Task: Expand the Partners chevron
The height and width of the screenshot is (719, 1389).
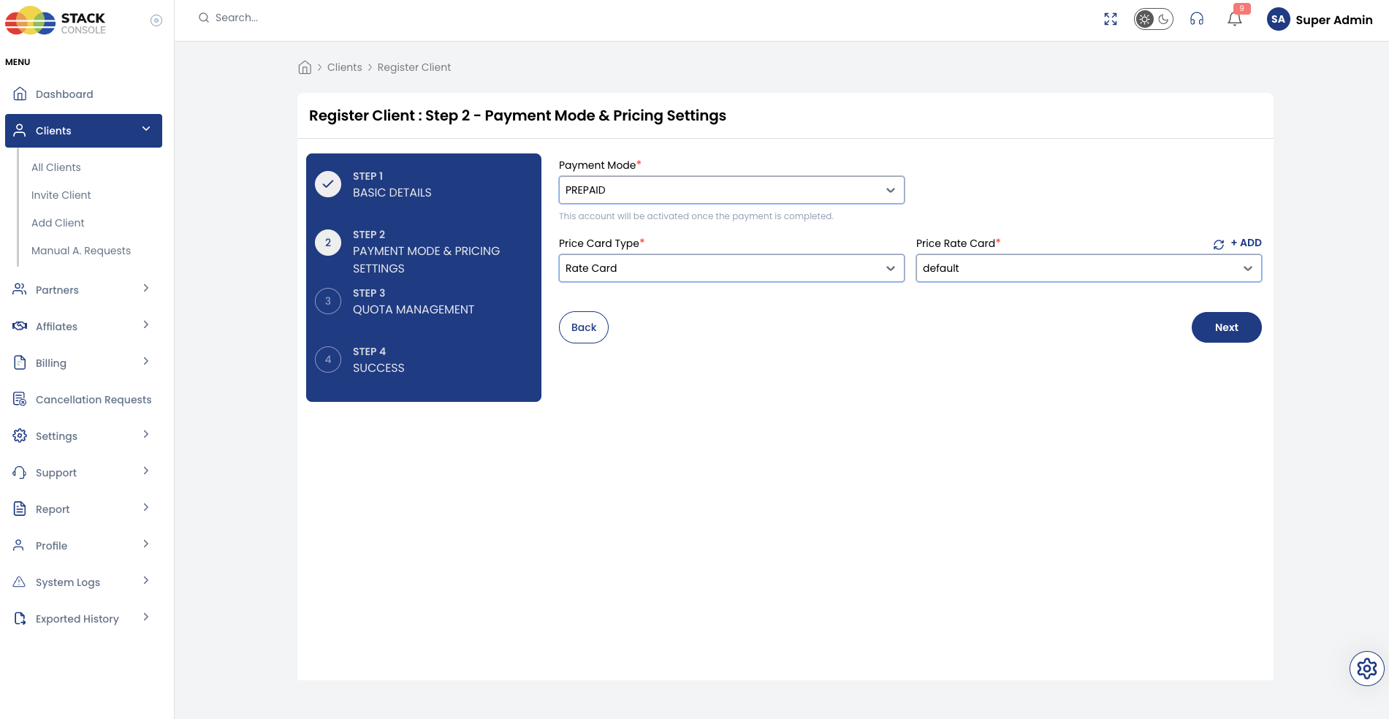Action: 146,289
